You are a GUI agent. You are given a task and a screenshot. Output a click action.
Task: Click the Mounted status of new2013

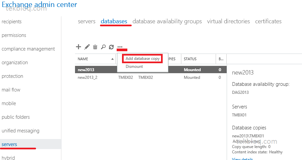192,70
